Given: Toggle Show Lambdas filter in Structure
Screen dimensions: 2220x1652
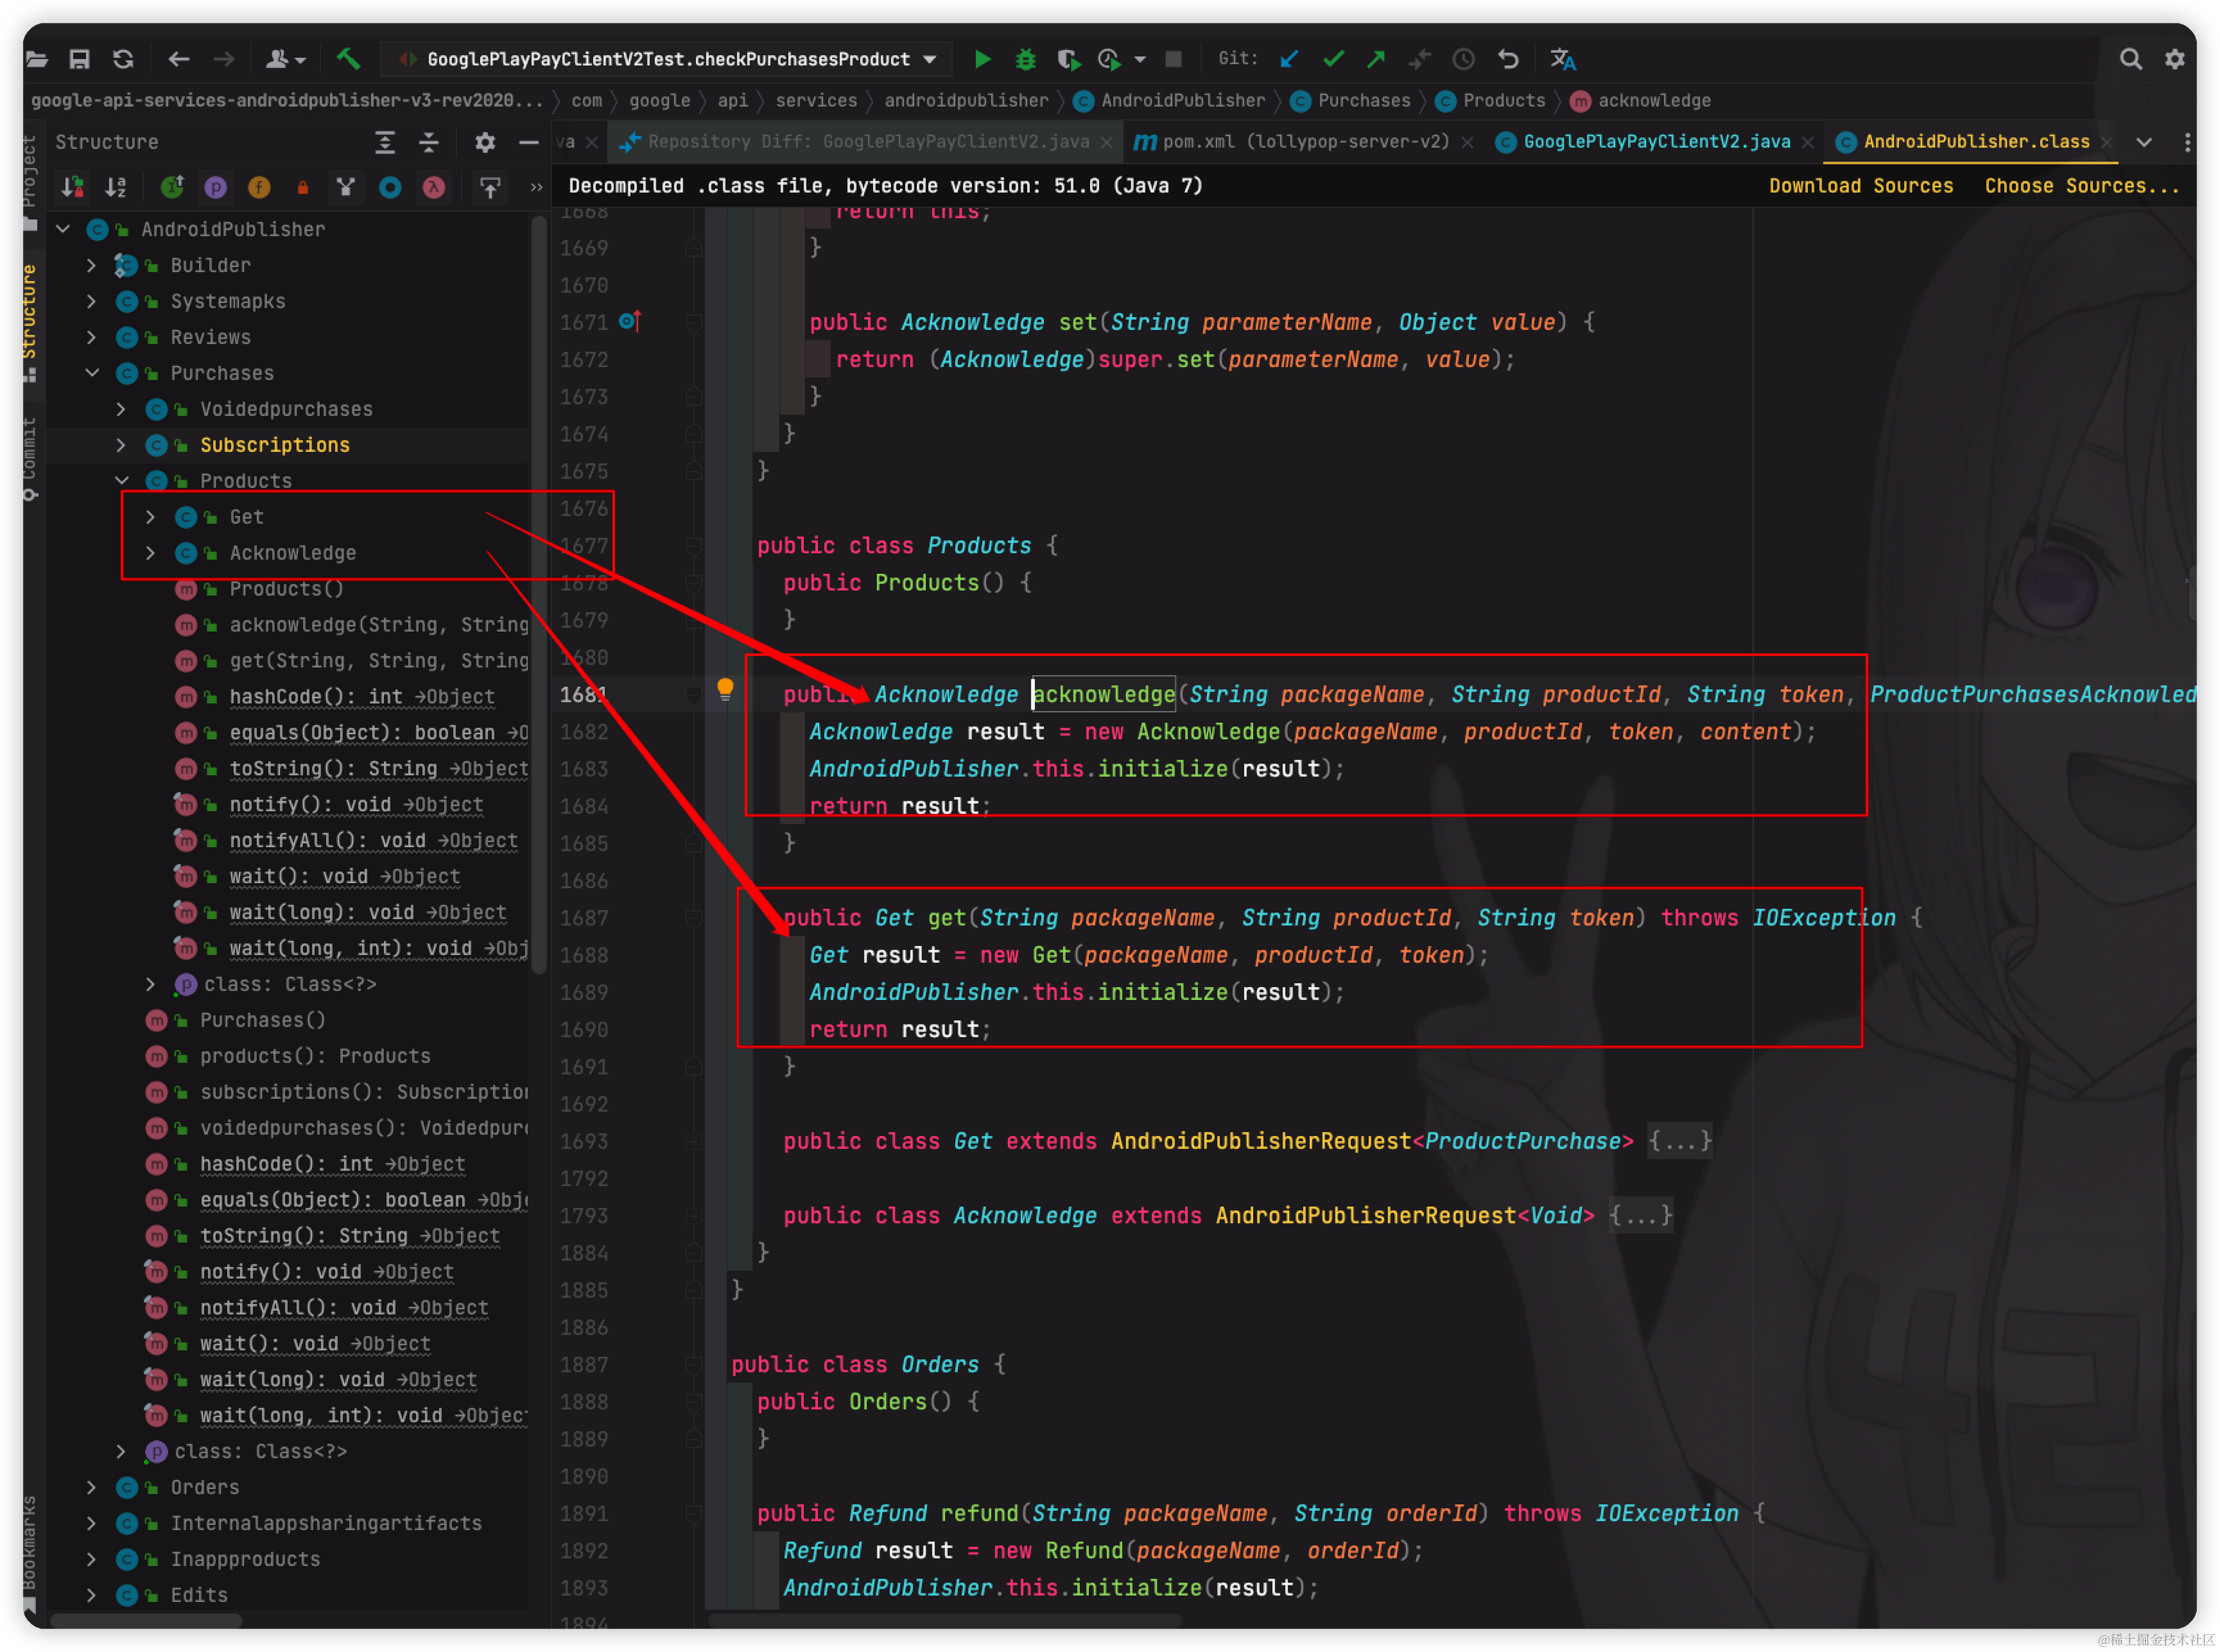Looking at the screenshot, I should [433, 187].
